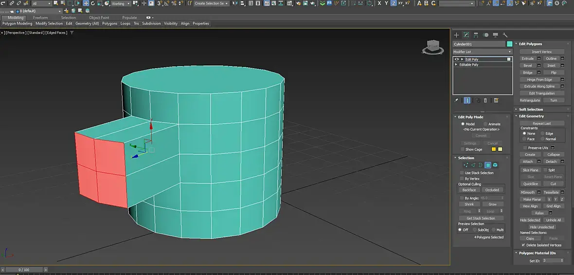Expand the Editable Poly stack entry
Screen dimensions: 574x275
[456, 65]
